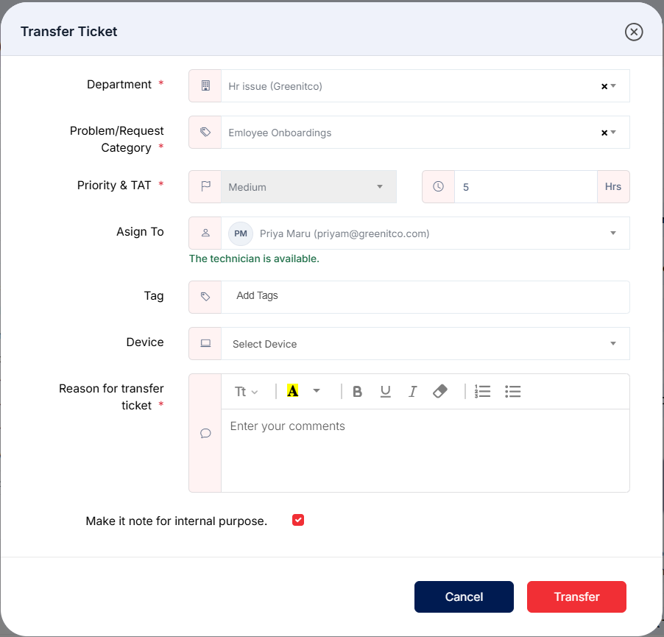Click Priya Maru technician entry

[345, 233]
